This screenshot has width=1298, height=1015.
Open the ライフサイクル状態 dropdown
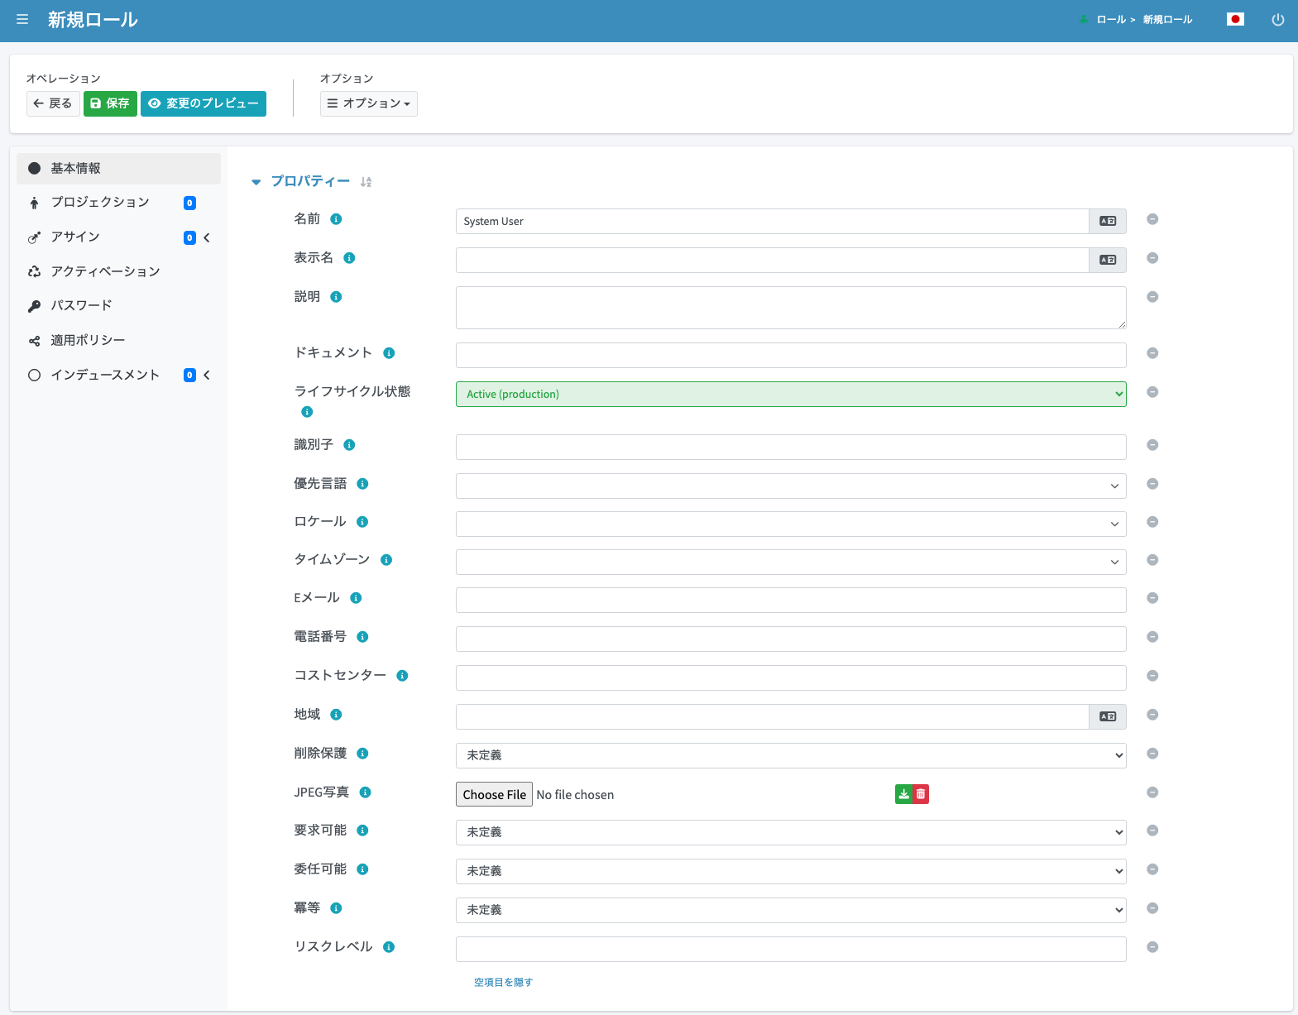[x=791, y=394]
